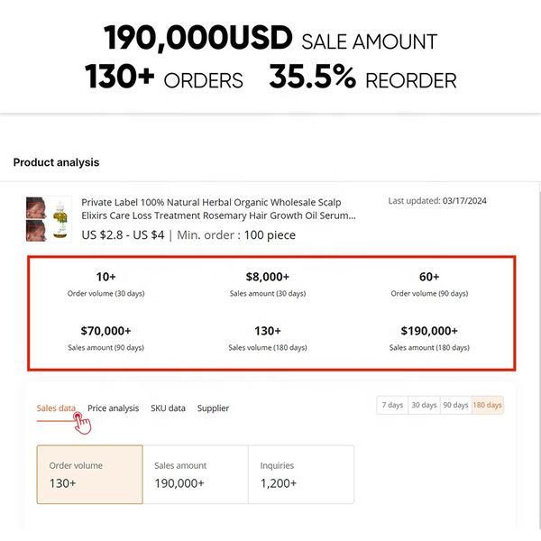Click the $70,000+ sales amount (90 days) stat
Image resolution: width=541 pixels, height=541 pixels.
(105, 338)
